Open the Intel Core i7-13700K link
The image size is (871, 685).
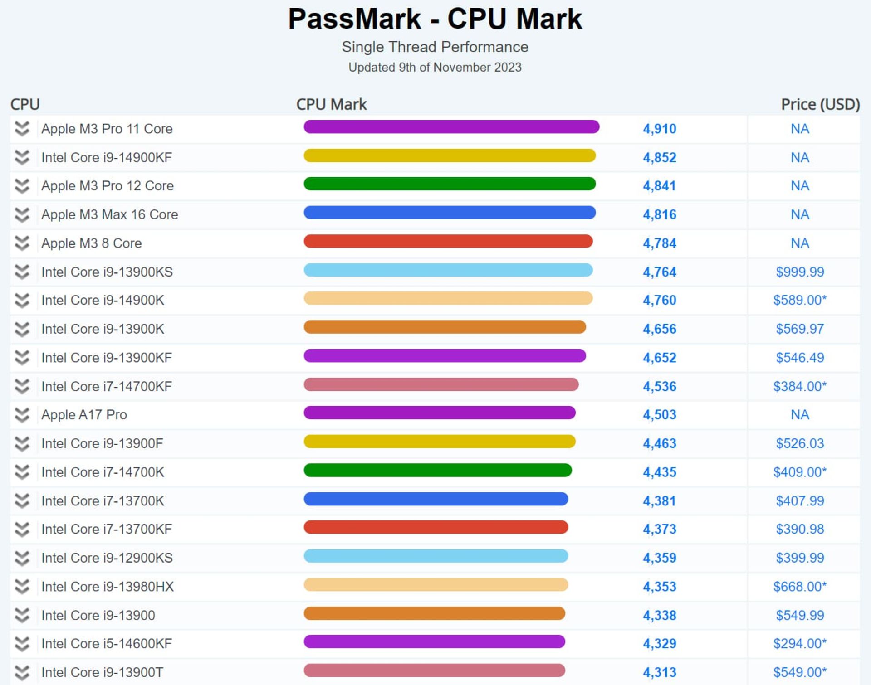pyautogui.click(x=103, y=501)
